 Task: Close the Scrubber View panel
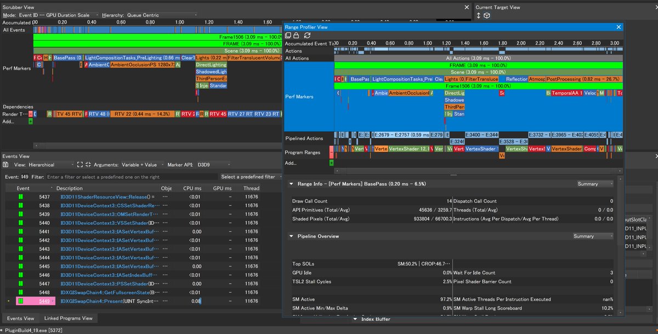[467, 7]
